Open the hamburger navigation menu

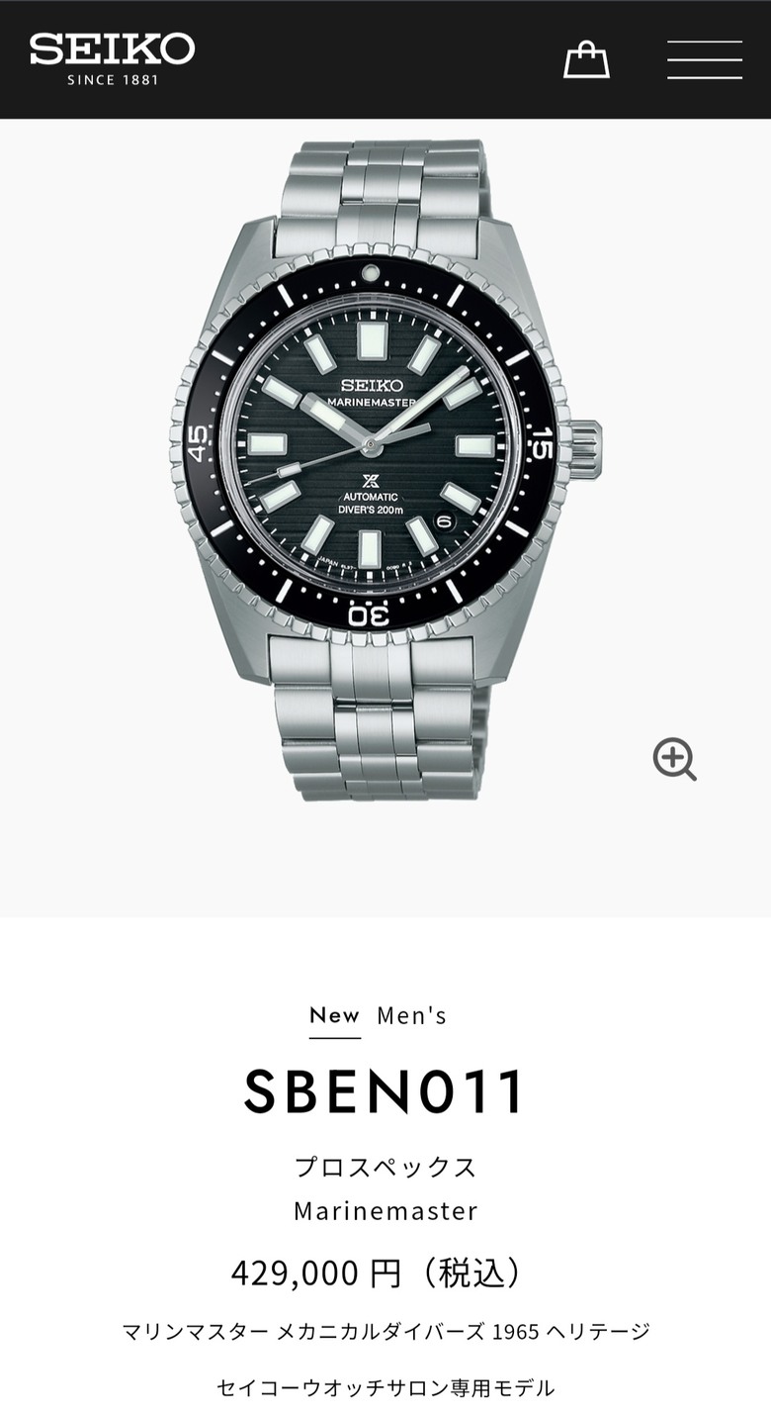[x=704, y=59]
